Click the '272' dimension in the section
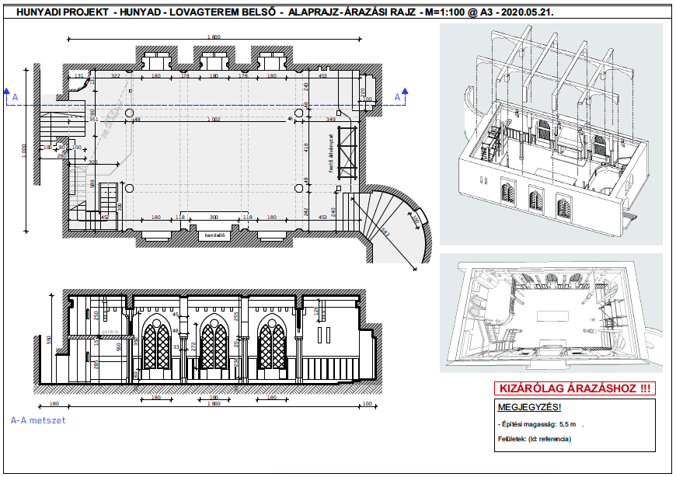This screenshot has width=676, height=477. tap(193, 346)
